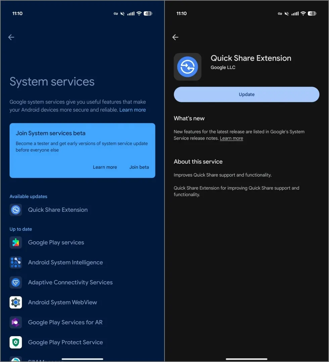This screenshot has height=362, width=329.
Task: Open the Quick Share Extension service icon
Action: 15,210
